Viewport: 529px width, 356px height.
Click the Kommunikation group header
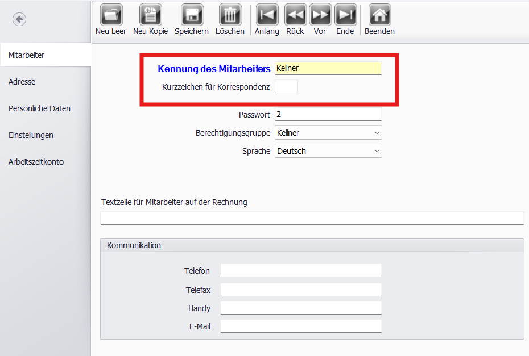312,245
